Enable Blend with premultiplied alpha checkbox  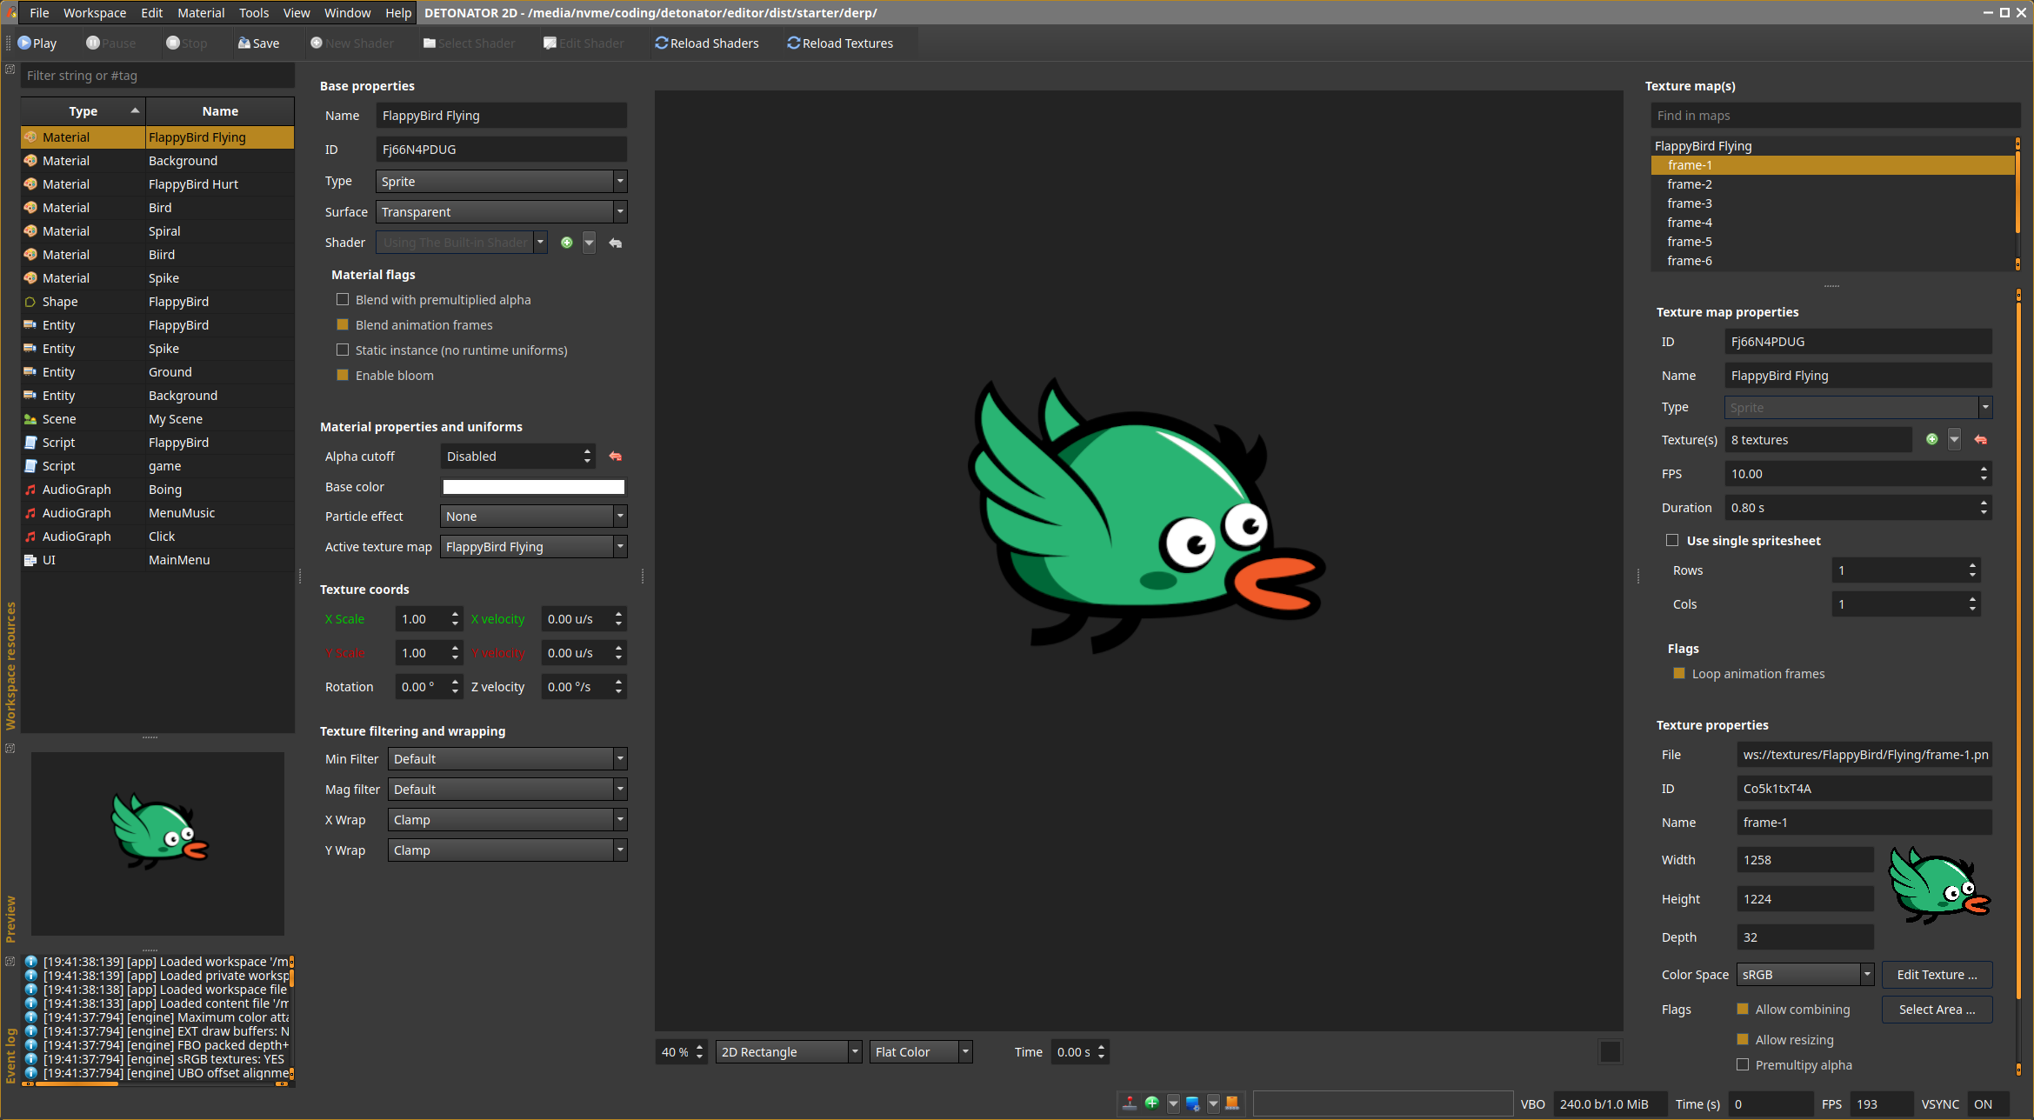coord(343,300)
